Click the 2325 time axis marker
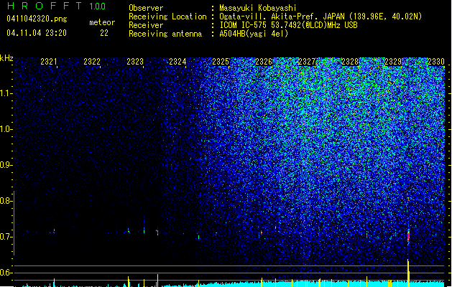Screen dimensions: 452x287 (x=221, y=62)
